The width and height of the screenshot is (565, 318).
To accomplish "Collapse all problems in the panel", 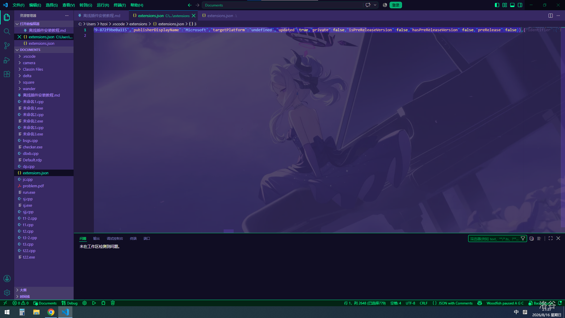I will (x=531, y=238).
